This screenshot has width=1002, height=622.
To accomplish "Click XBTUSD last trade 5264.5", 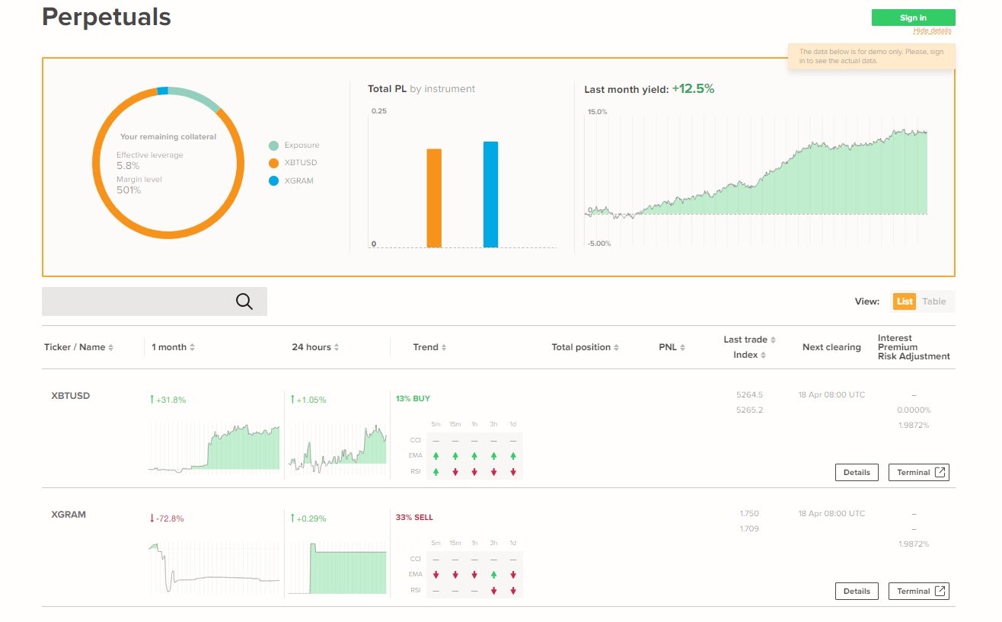I will coord(749,394).
